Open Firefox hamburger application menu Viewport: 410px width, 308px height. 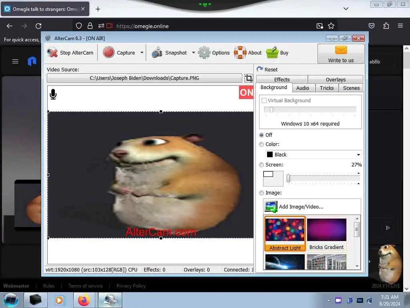click(x=400, y=26)
